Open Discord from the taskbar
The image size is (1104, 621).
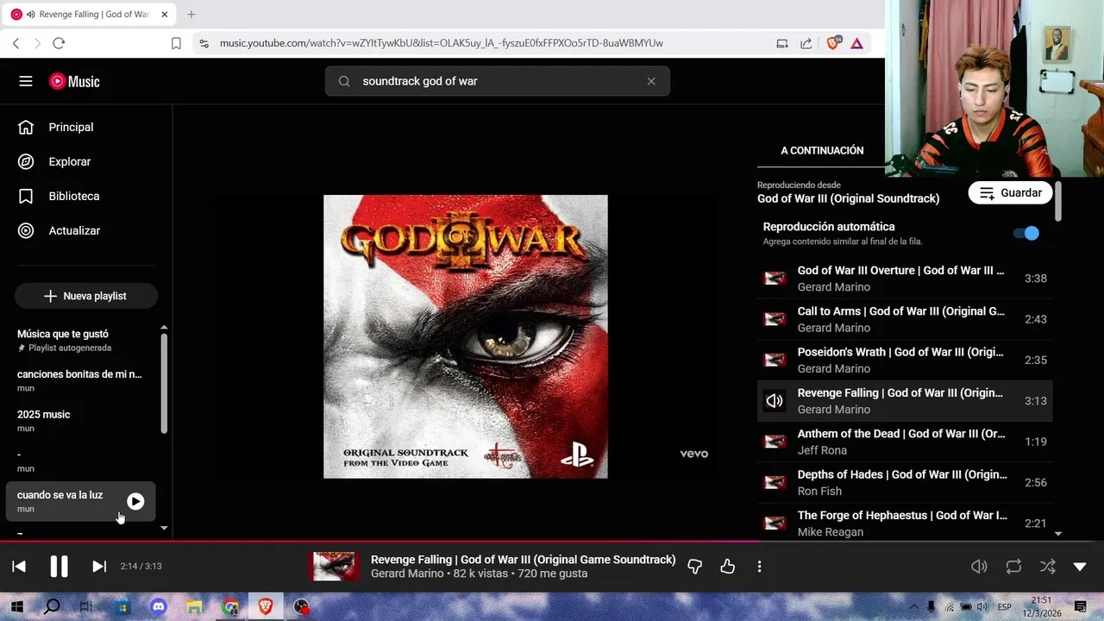159,607
